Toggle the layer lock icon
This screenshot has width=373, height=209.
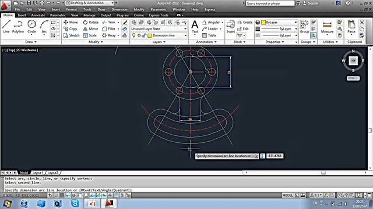[x=144, y=35]
